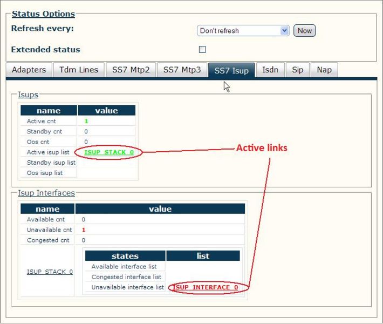The image size is (383, 324).
Task: Click the Unavailable cnt label
Action: (50, 230)
